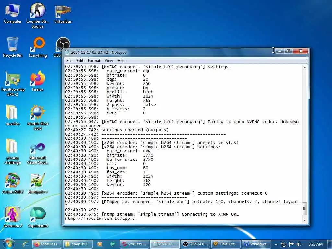332x249 pixels.
Task: Open network status tray icon
Action: pyautogui.click(x=284, y=244)
